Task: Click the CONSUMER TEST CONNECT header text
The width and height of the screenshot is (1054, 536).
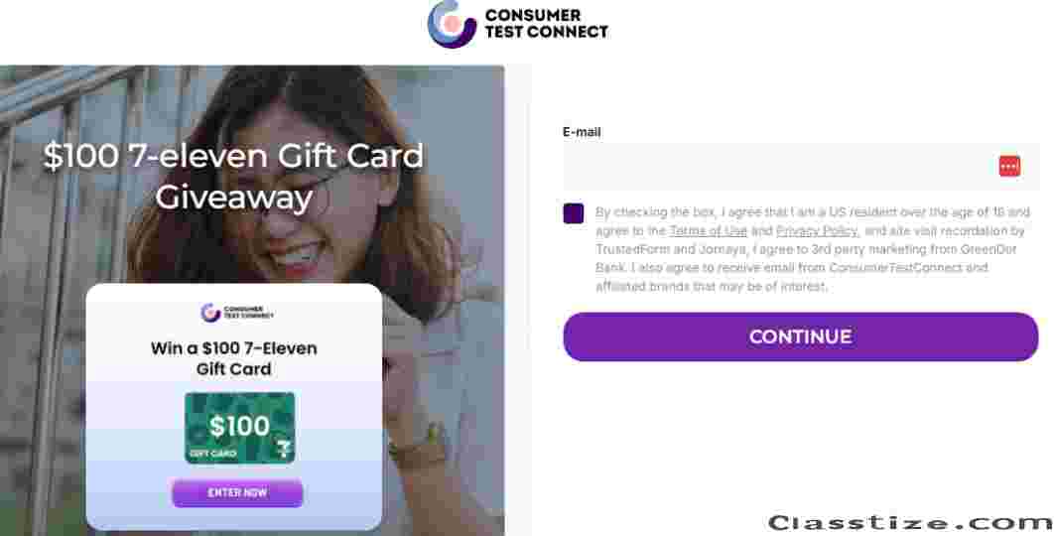Action: 546,24
